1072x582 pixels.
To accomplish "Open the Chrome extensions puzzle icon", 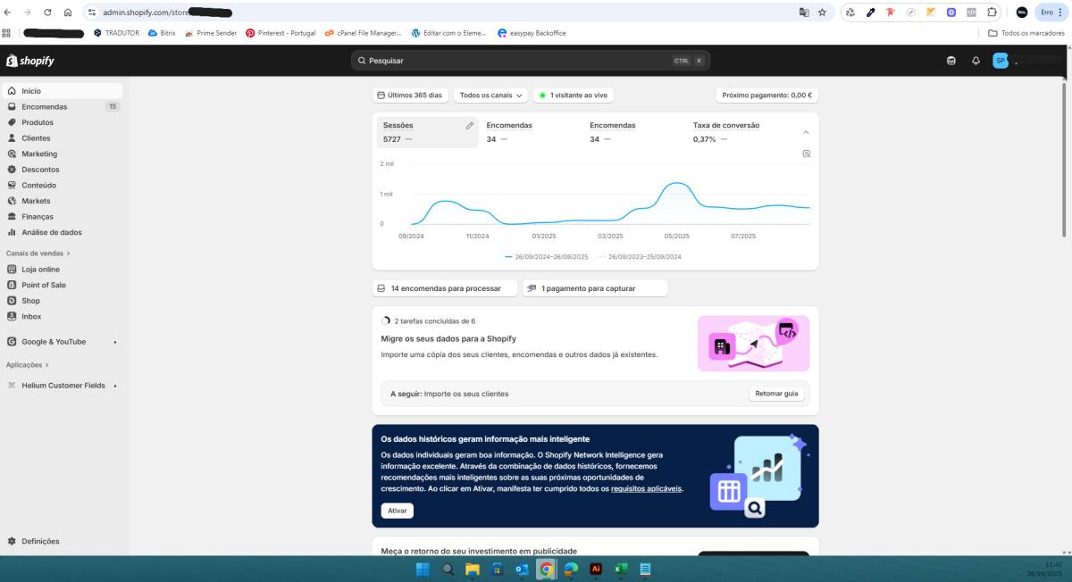I will 992,12.
